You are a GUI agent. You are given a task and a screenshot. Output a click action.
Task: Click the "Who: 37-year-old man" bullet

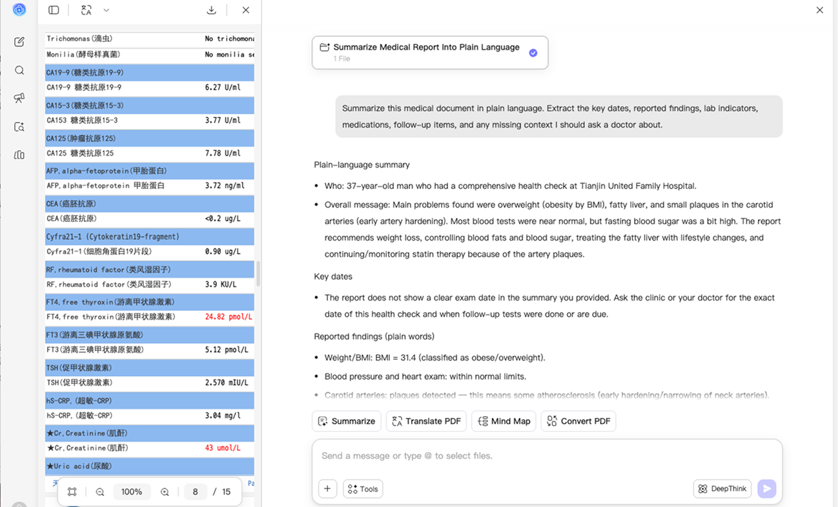511,186
